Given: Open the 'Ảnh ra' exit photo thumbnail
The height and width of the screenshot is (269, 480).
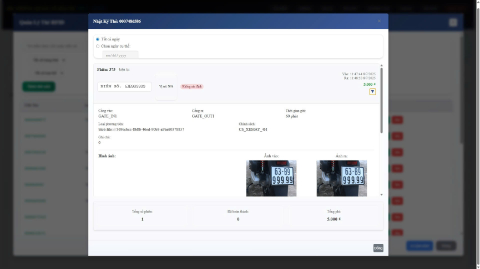Looking at the screenshot, I should 341,178.
